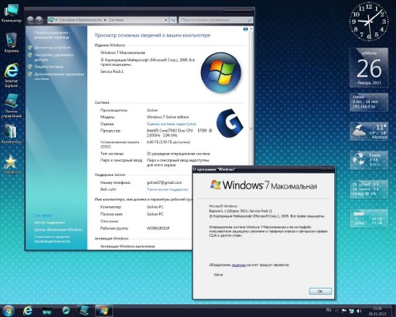Viewport: 396px width, 317px height.
Task: Click the Система breadcrumb segment
Action: point(116,20)
